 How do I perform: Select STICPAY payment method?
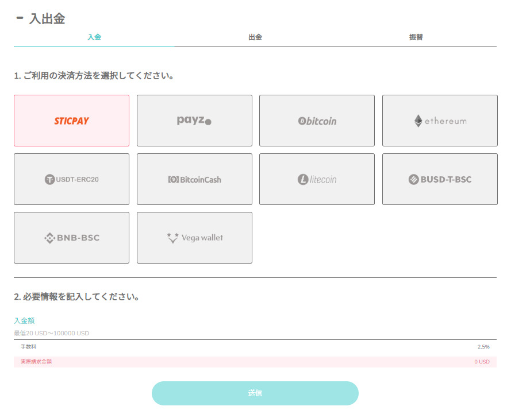point(71,121)
